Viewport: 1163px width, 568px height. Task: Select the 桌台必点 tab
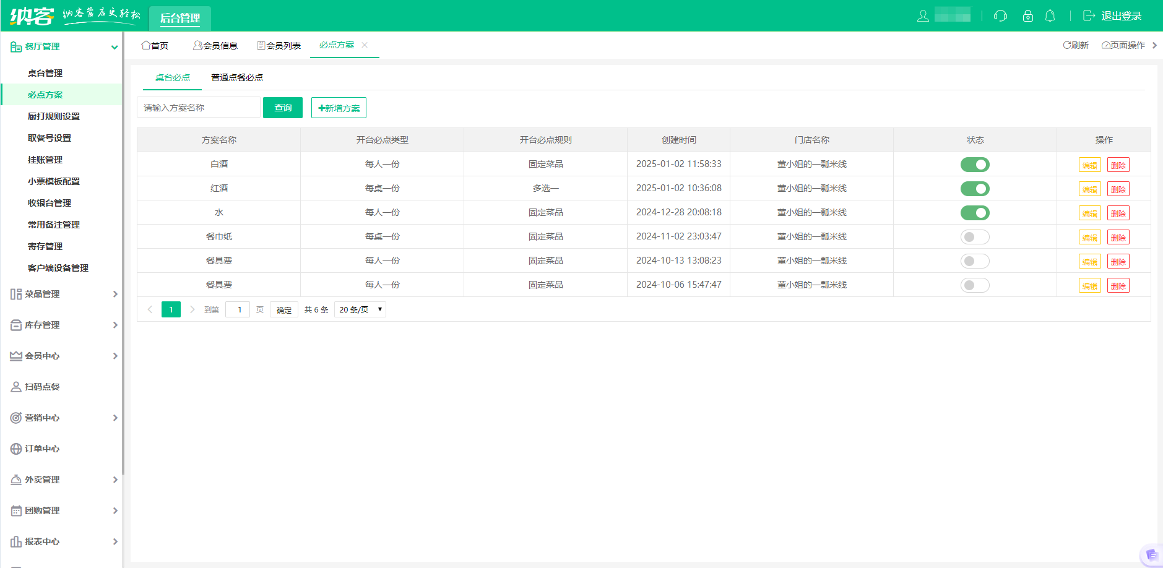click(173, 77)
